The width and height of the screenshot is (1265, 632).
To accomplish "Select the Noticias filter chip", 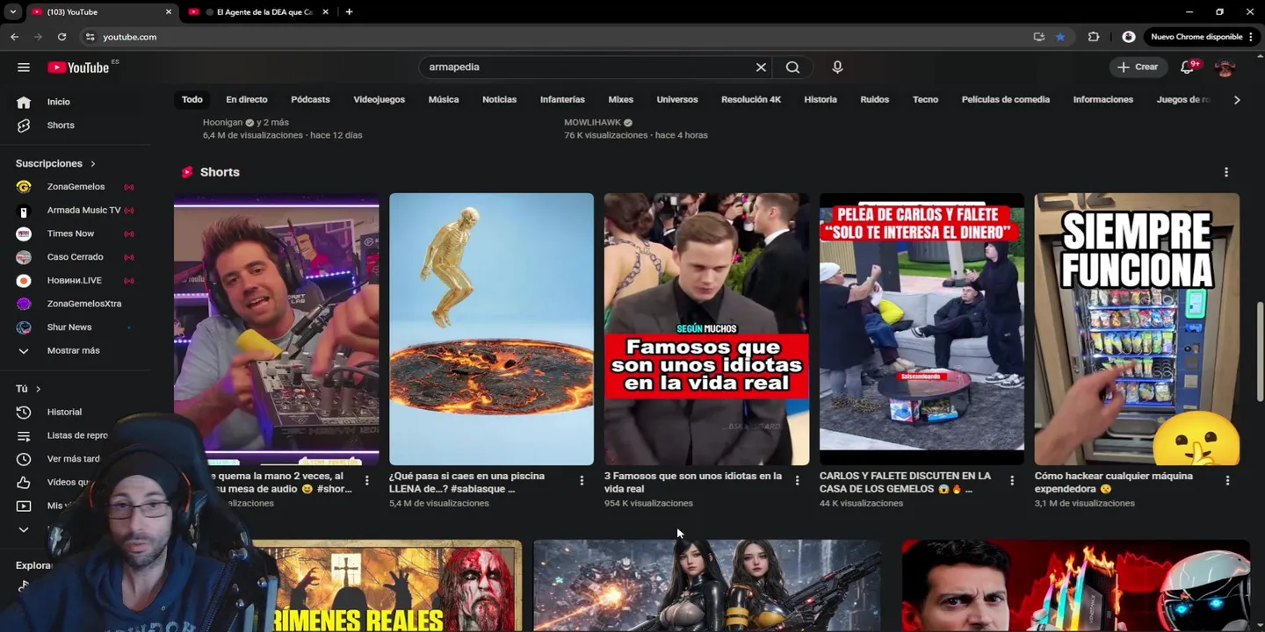I will pyautogui.click(x=499, y=99).
